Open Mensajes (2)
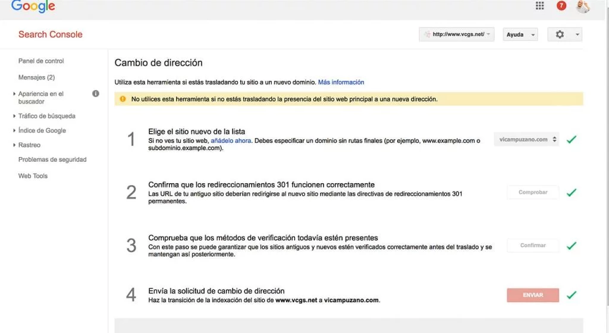609x333 pixels. [x=36, y=77]
